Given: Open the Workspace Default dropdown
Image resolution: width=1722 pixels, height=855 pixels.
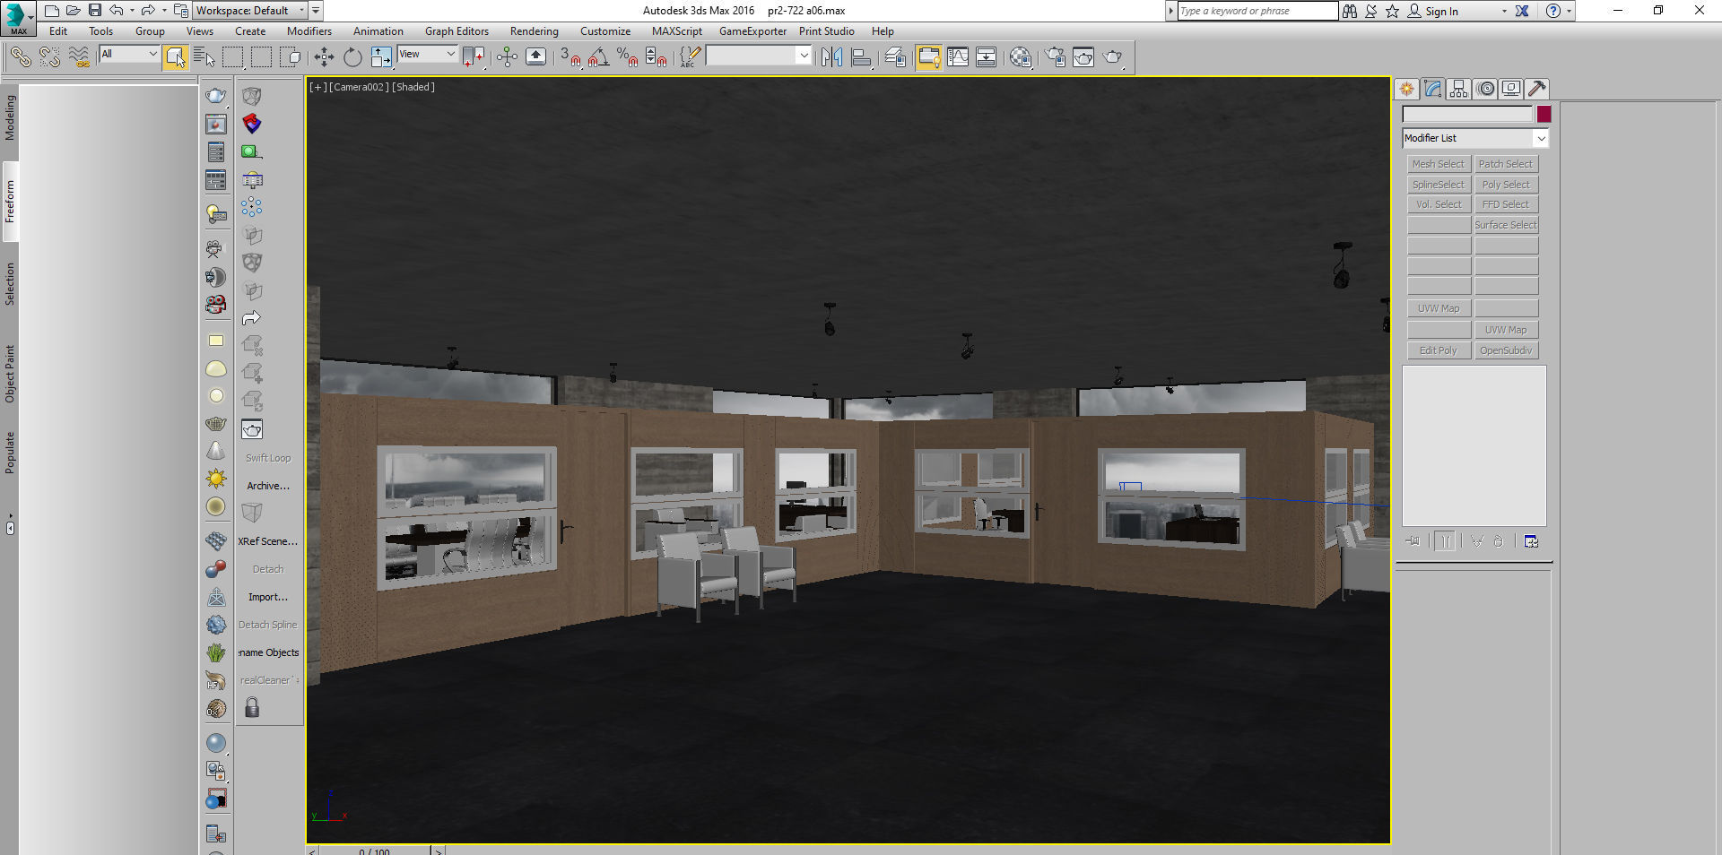Looking at the screenshot, I should coord(250,11).
